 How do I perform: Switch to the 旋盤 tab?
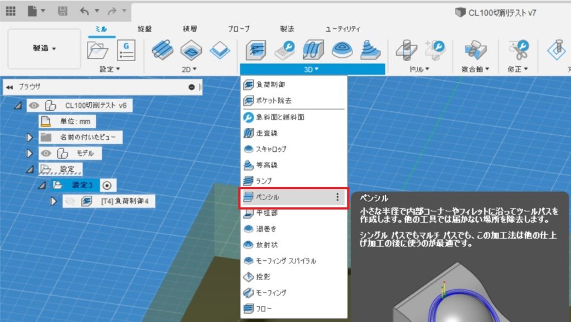[x=144, y=29]
